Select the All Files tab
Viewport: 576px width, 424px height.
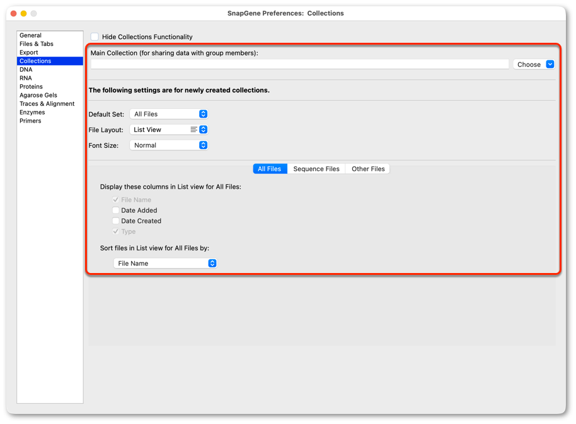click(270, 169)
